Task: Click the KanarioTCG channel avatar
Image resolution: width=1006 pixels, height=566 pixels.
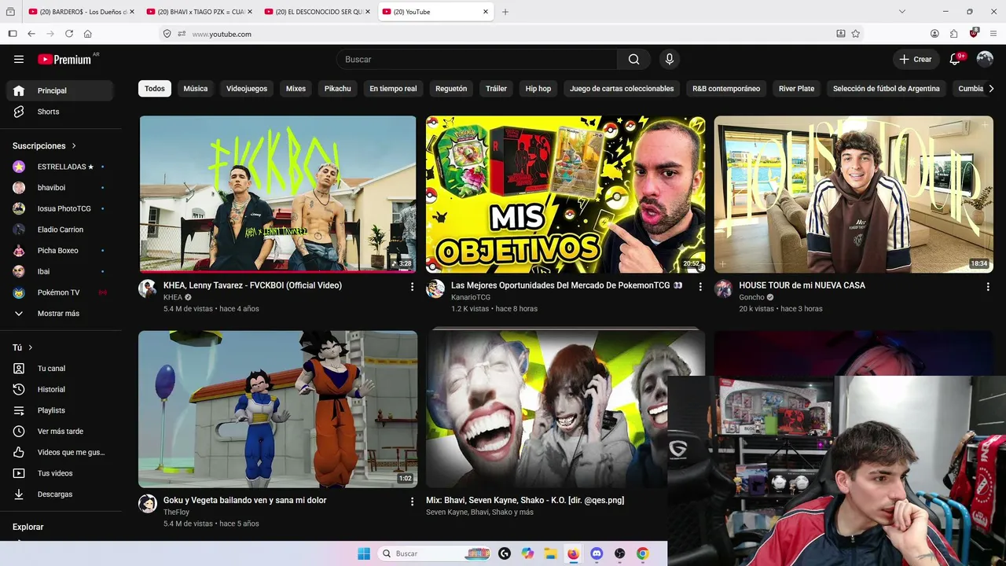Action: (435, 289)
